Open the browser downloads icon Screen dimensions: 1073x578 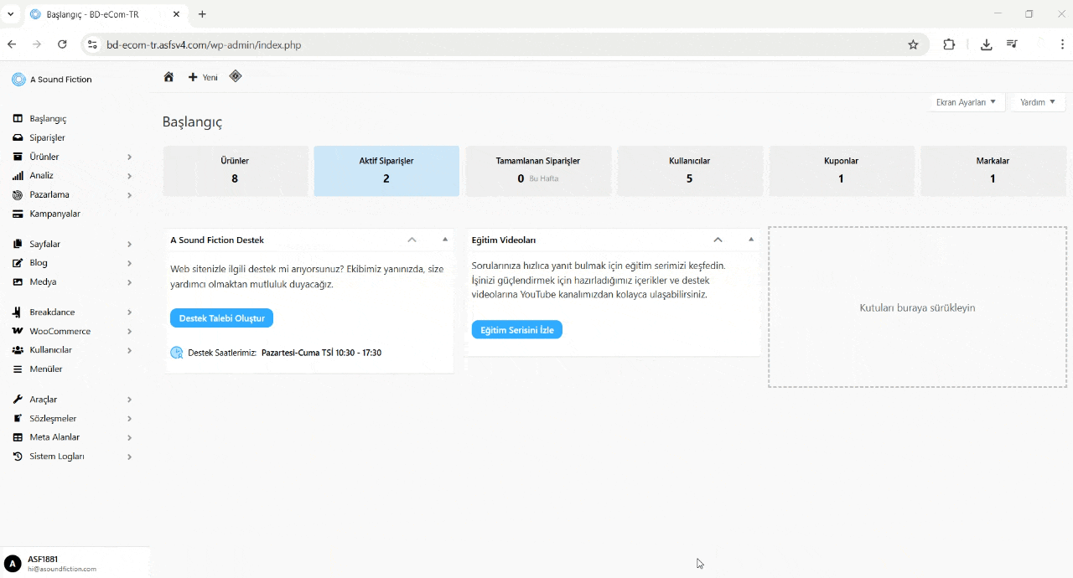(x=986, y=45)
